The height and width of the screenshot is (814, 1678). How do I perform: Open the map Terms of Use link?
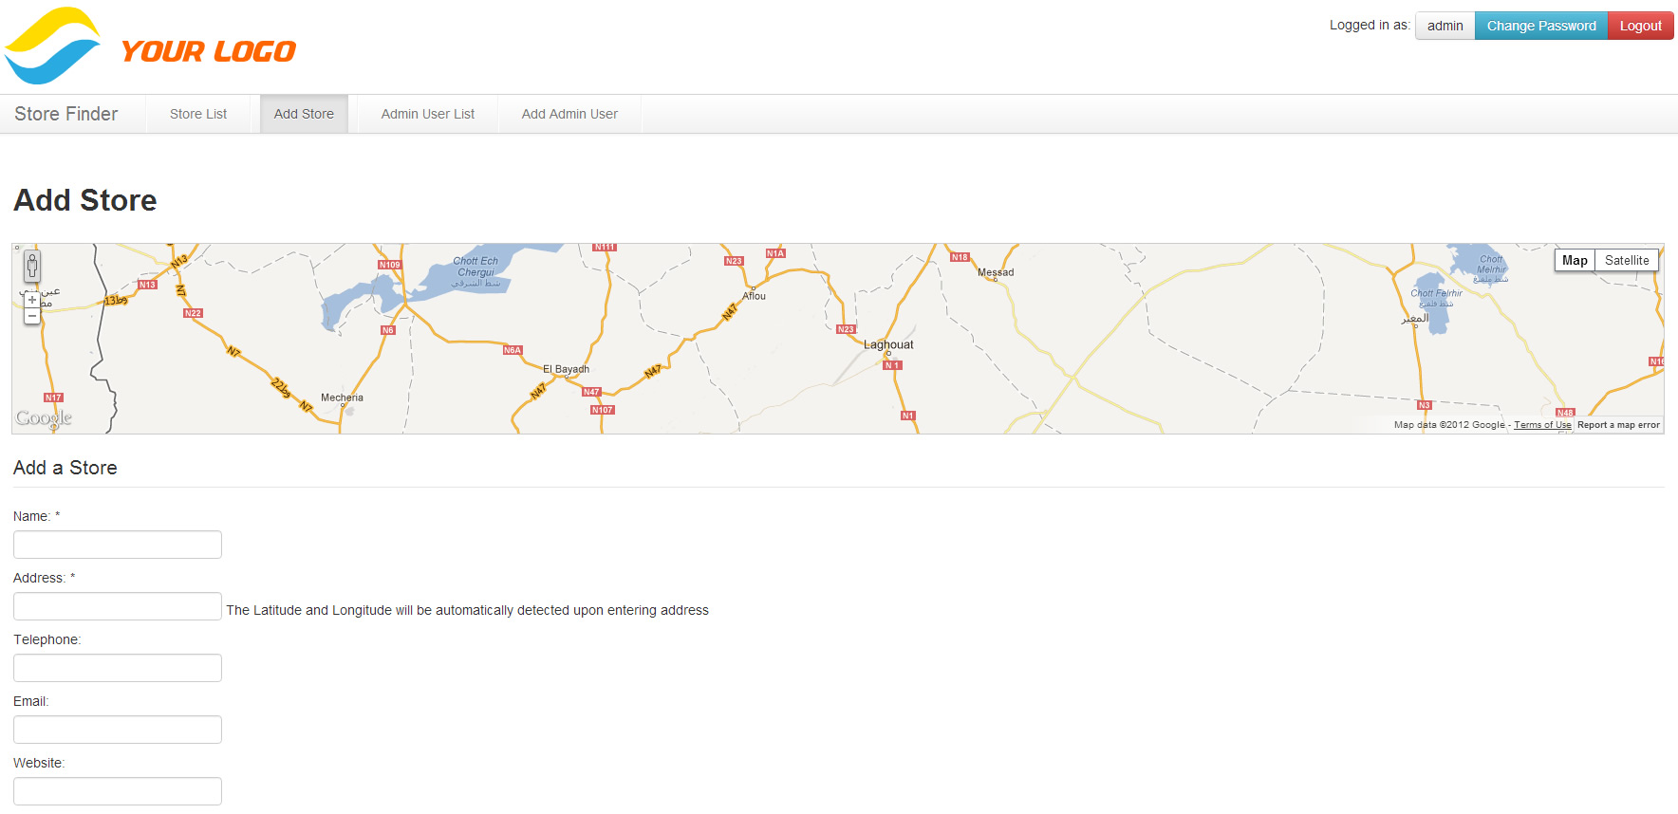[x=1542, y=425]
